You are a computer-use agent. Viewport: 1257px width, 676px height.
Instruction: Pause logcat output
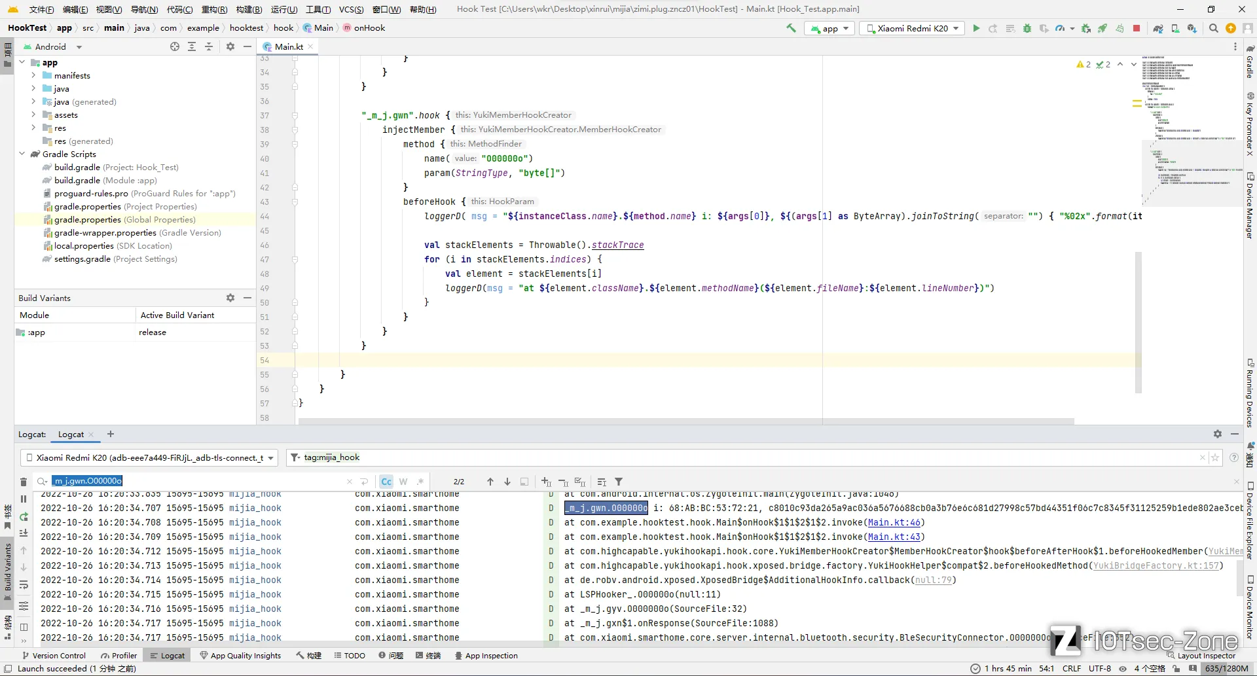coord(24,499)
